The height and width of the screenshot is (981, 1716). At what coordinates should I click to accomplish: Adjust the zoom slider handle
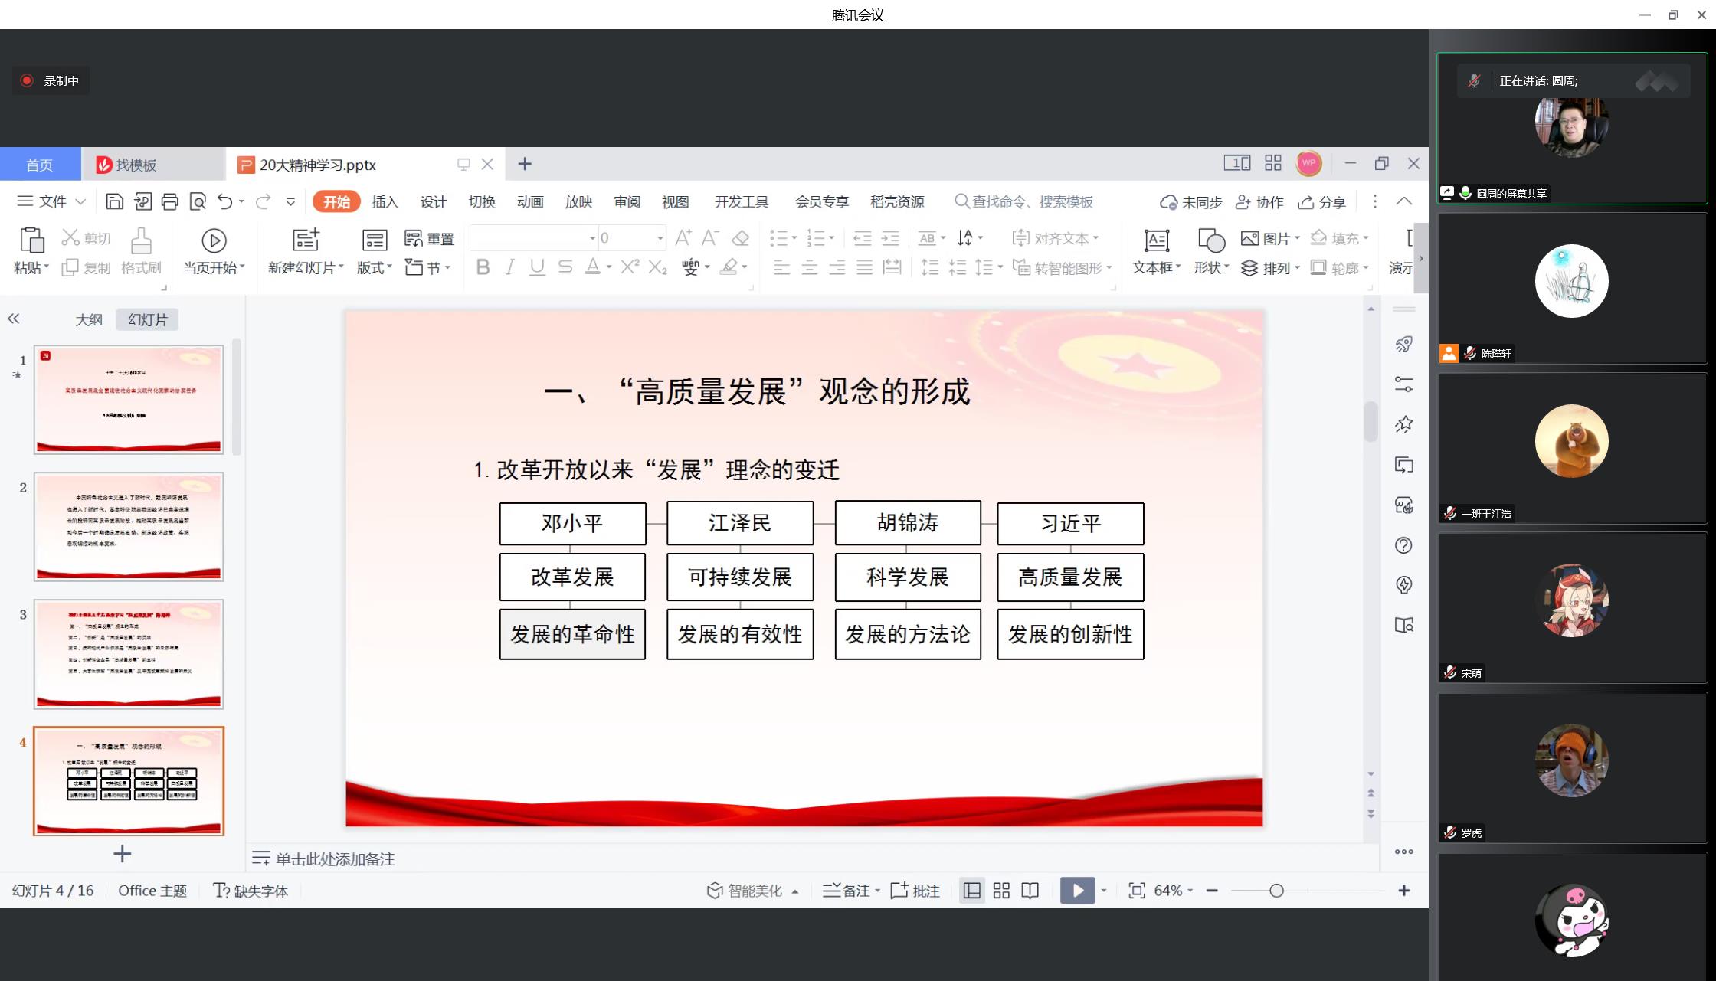[x=1276, y=891]
